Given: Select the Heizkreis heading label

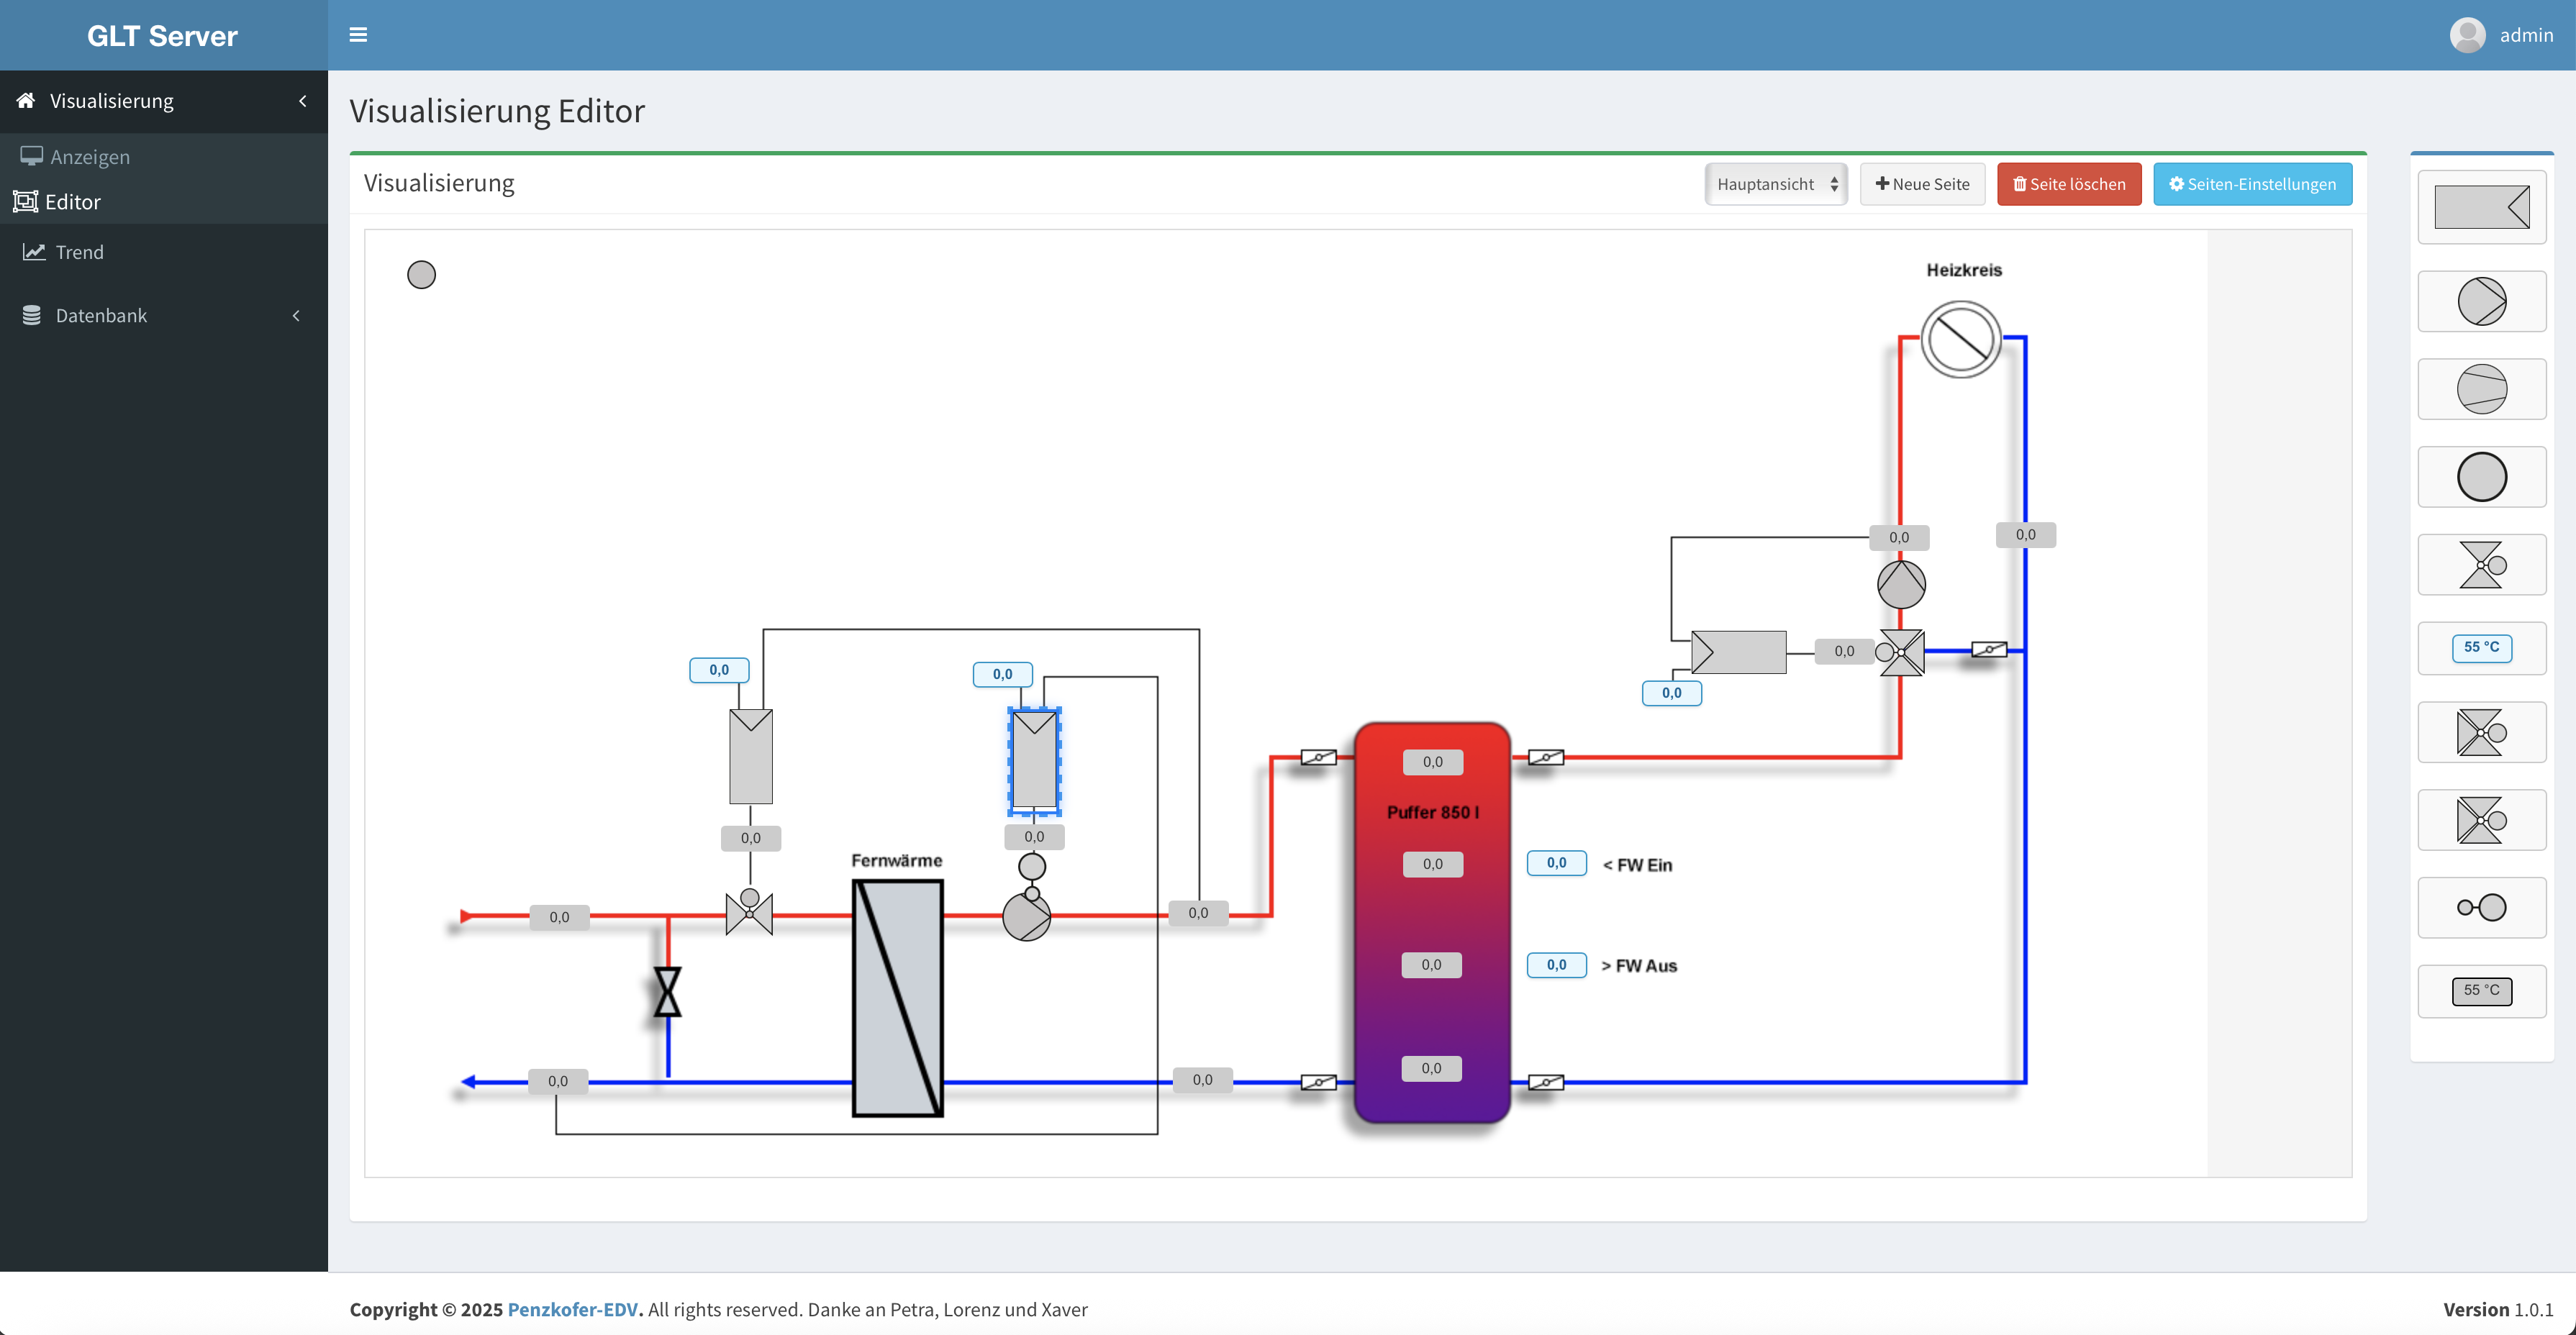Looking at the screenshot, I should tap(1964, 270).
